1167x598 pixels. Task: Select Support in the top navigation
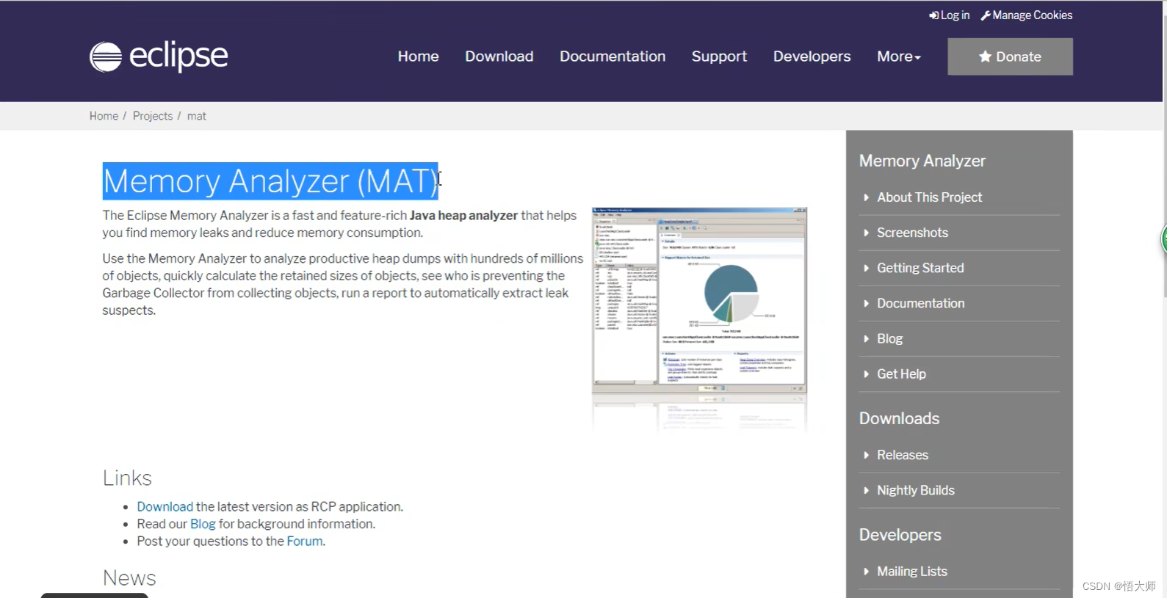719,56
